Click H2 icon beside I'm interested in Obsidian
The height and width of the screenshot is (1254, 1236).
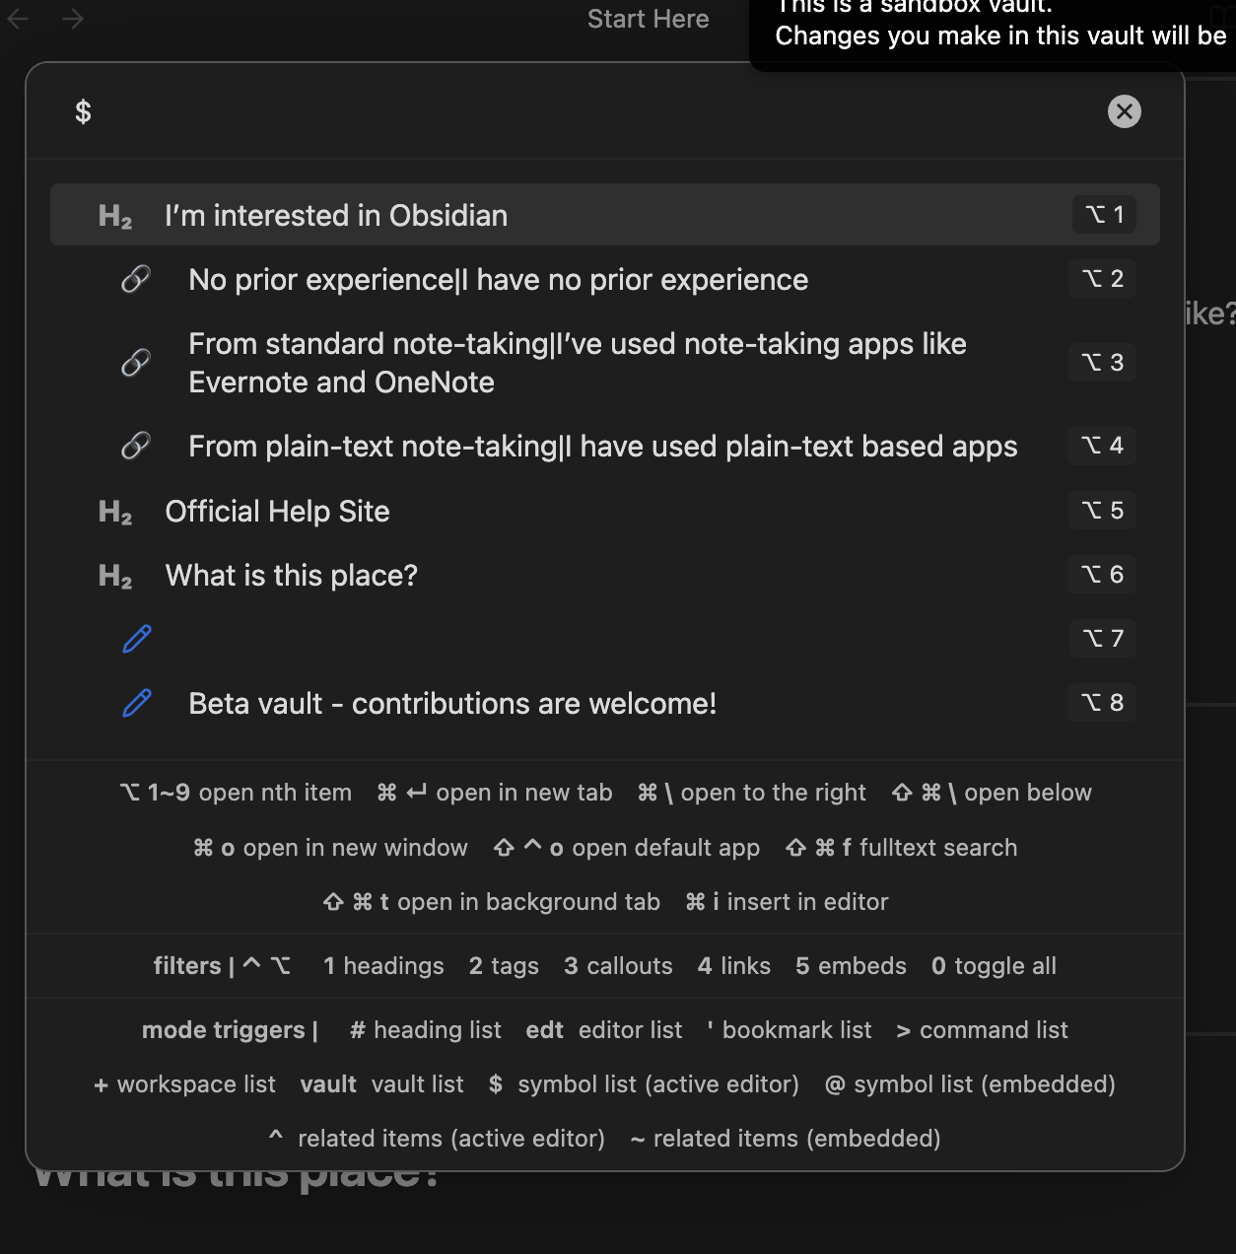115,216
